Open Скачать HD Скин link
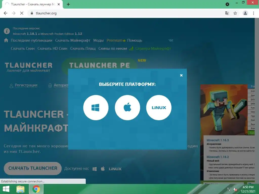259x194 pixels. coord(52,48)
